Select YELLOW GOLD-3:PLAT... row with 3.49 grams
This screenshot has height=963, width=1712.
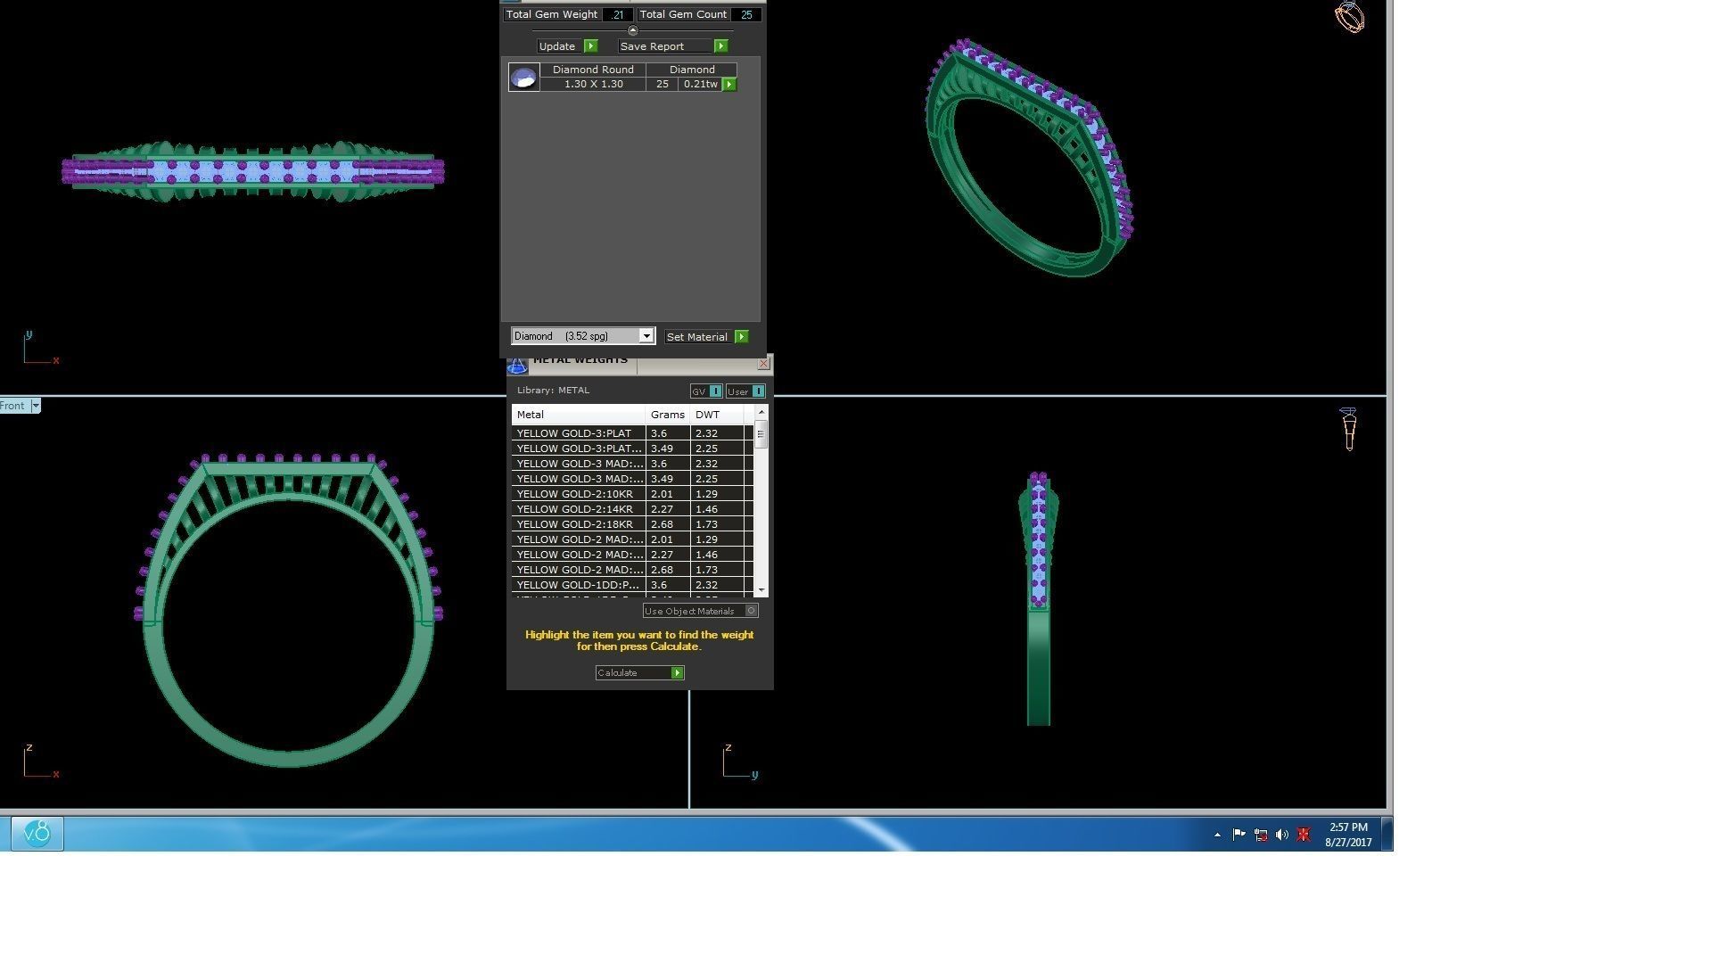pyautogui.click(x=632, y=449)
